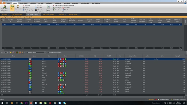Close the Leak Buster - Overall tab
This screenshot has width=187, height=105.
(40, 15)
